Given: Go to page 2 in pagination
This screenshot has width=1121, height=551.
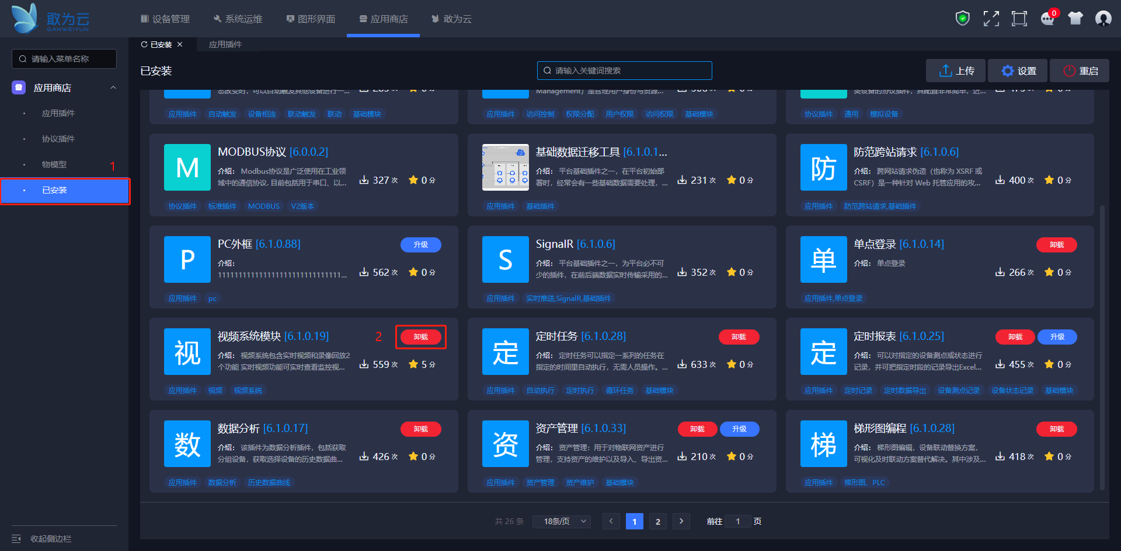Looking at the screenshot, I should (658, 521).
